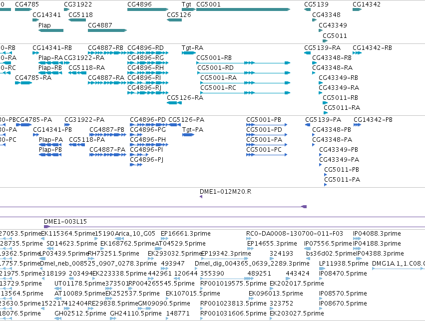This screenshot has height=321, width=425.
Task: Open transcript CG5001-RD
Action: (215, 68)
